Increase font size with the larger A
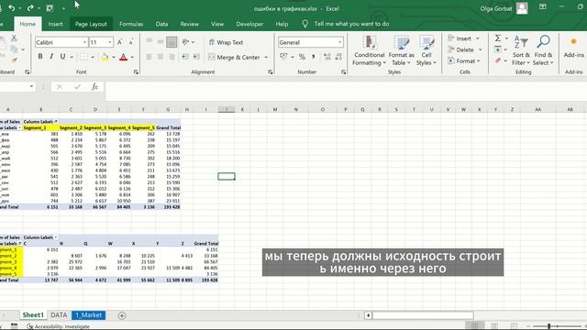 click(119, 42)
